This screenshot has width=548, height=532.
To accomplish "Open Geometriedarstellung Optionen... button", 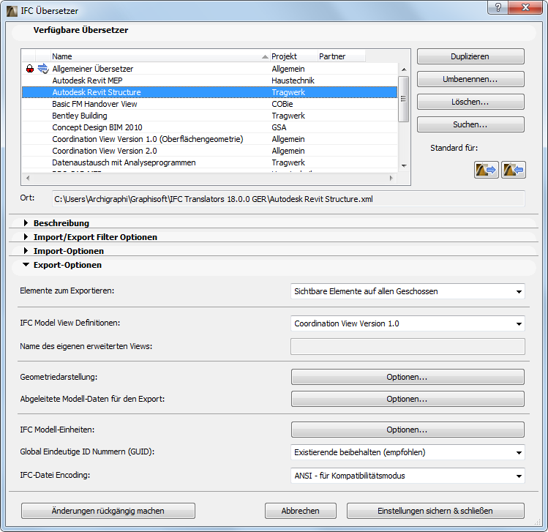I will click(408, 377).
